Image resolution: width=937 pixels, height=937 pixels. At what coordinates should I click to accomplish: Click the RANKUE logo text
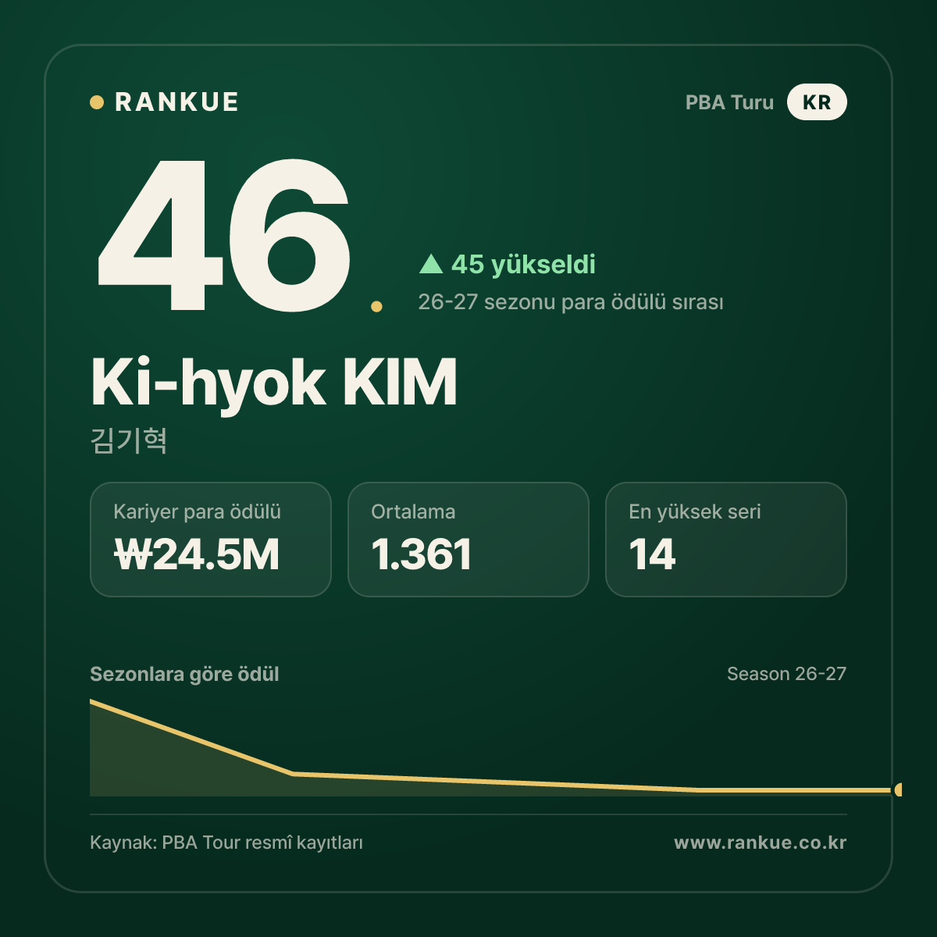coord(176,102)
